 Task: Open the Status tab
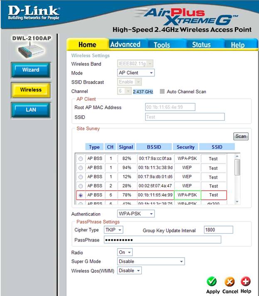[201, 45]
